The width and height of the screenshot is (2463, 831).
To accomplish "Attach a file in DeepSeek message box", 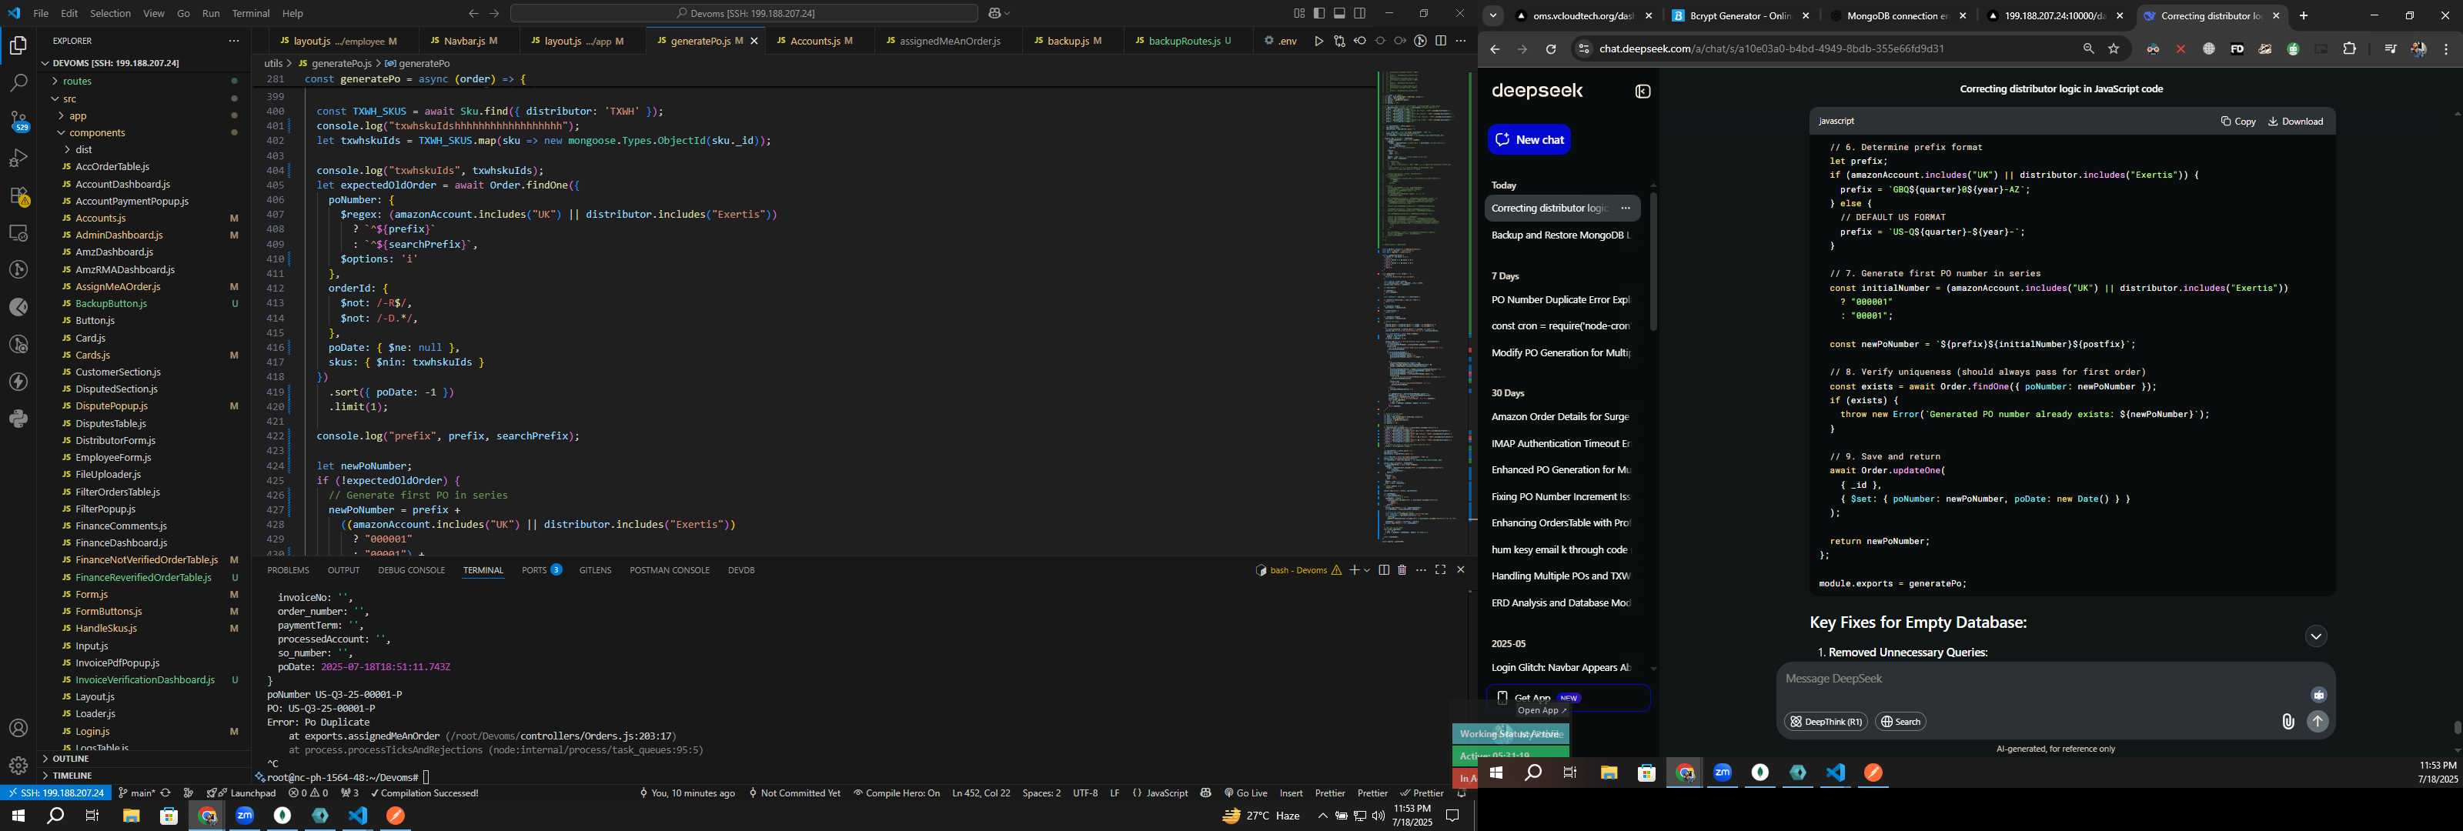I will click(x=2288, y=722).
